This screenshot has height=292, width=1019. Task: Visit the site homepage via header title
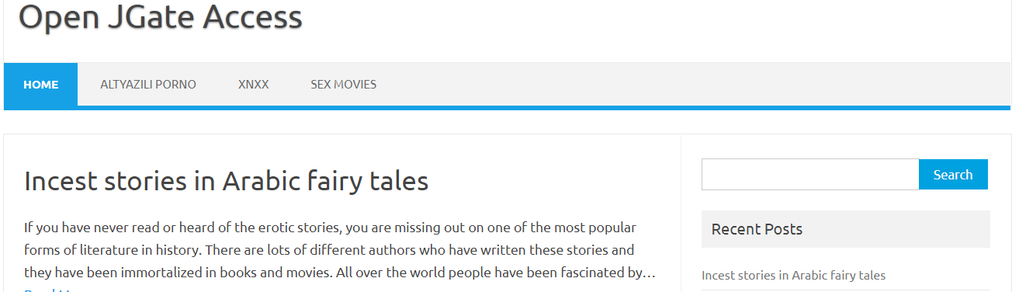coord(160,17)
